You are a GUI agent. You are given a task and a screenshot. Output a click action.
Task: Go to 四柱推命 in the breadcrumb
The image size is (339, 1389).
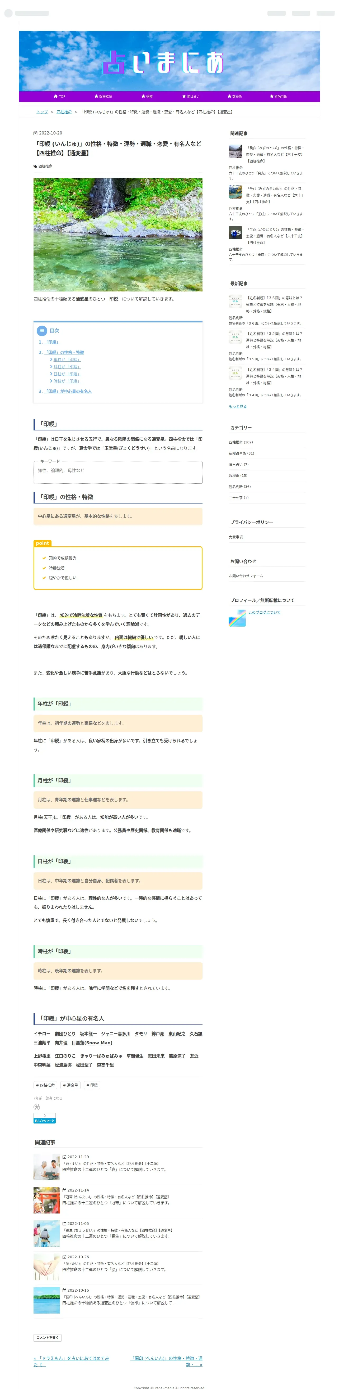(x=64, y=112)
